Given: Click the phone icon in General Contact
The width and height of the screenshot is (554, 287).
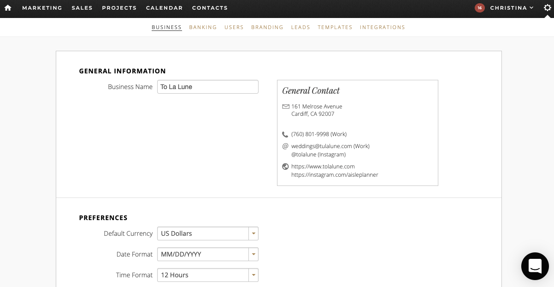Looking at the screenshot, I should pyautogui.click(x=285, y=134).
